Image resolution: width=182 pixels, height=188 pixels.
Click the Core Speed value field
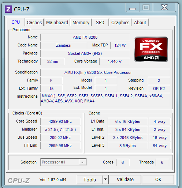[x=60, y=121]
